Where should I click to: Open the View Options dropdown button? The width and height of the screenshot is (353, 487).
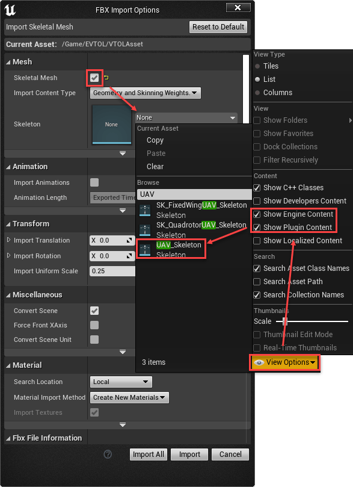coord(285,362)
